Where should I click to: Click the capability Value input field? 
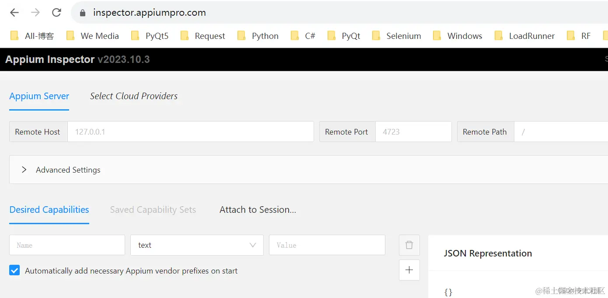(327, 245)
